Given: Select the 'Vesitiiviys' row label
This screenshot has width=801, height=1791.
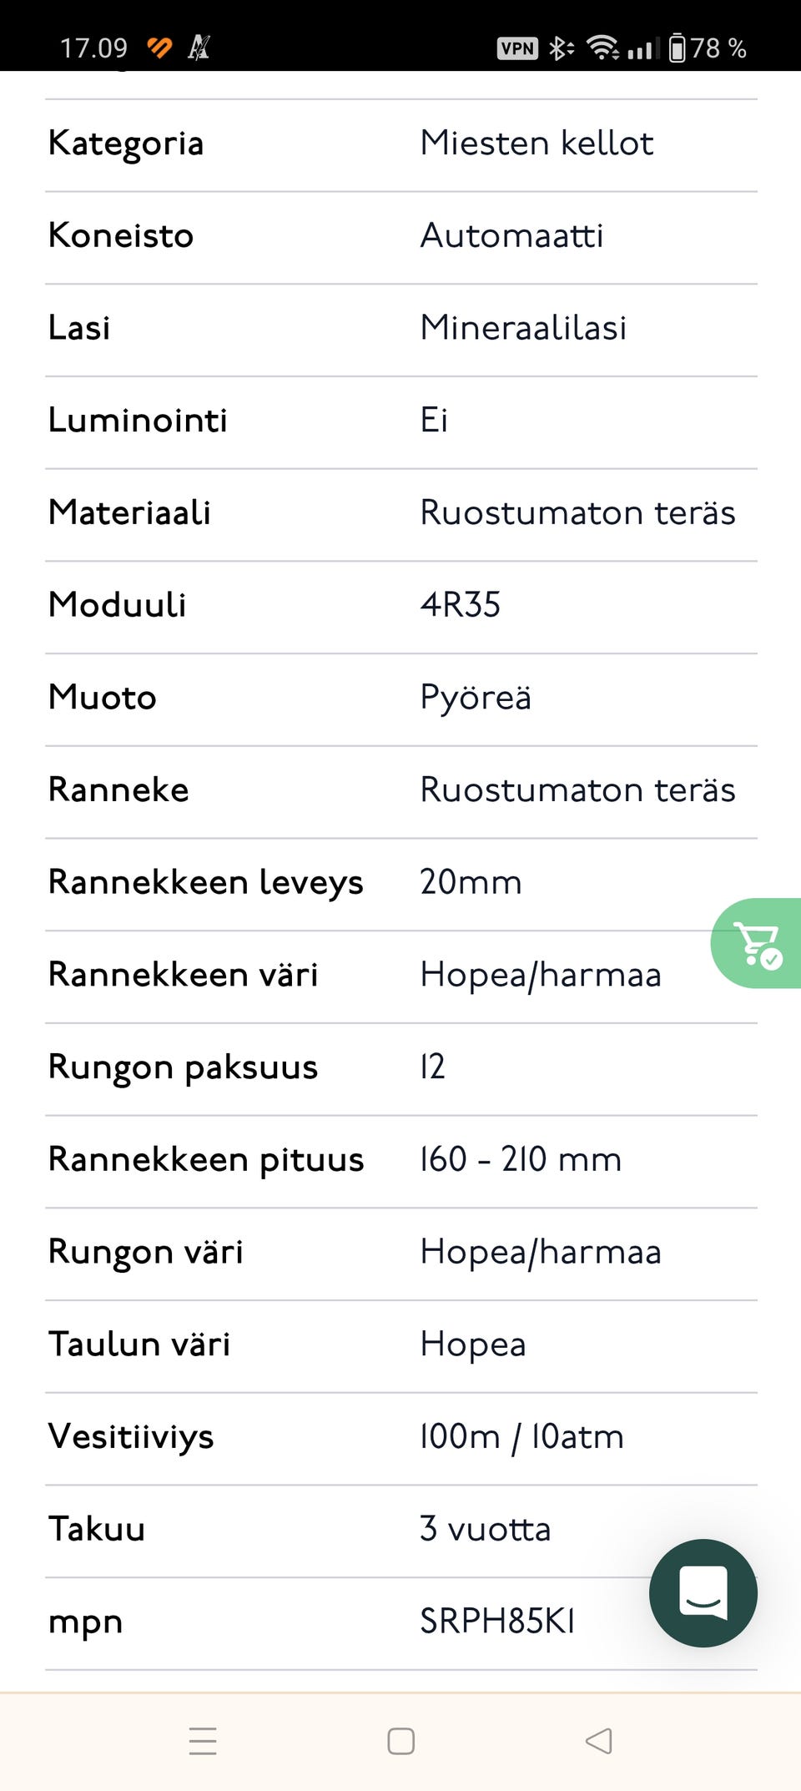Looking at the screenshot, I should [131, 1437].
